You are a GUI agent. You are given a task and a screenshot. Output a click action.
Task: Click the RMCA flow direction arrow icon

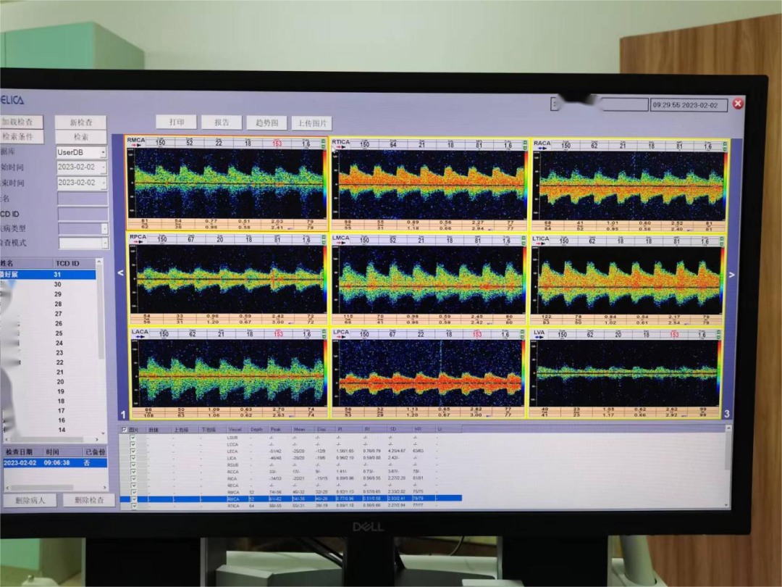coord(136,146)
